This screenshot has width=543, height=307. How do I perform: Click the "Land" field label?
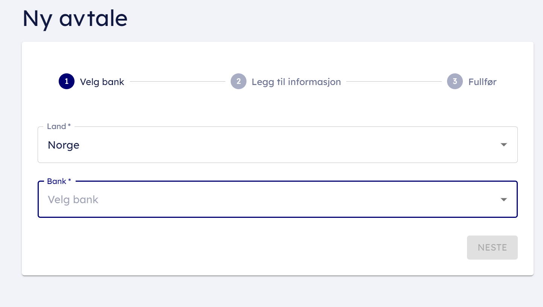click(x=56, y=126)
